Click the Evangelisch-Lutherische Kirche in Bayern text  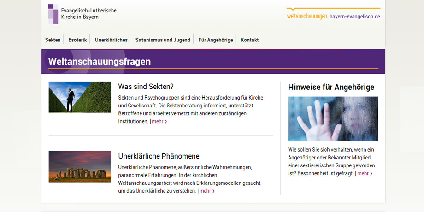click(88, 14)
